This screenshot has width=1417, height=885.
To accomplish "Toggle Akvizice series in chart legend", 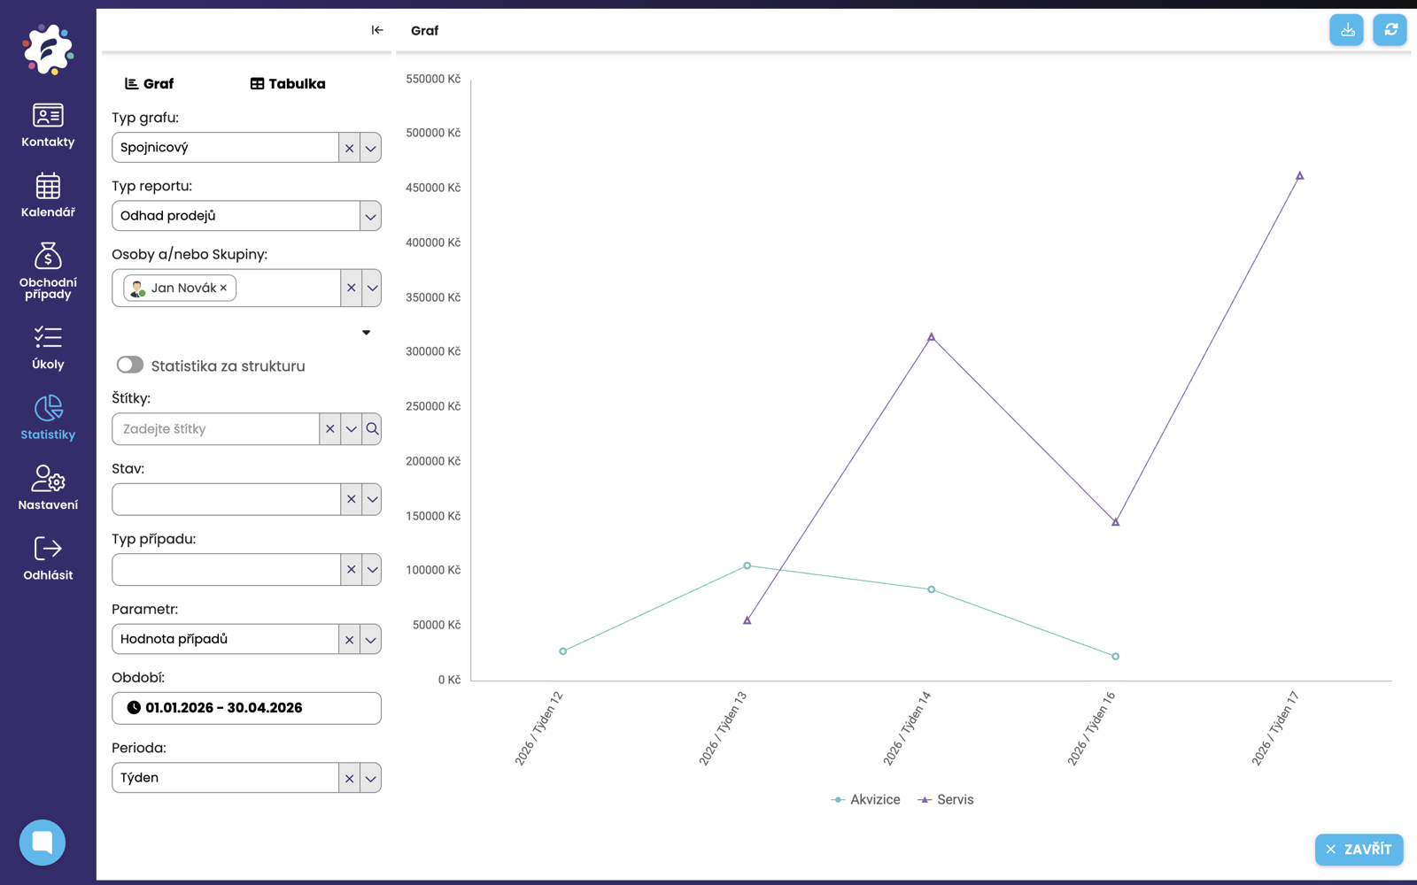I will [865, 799].
